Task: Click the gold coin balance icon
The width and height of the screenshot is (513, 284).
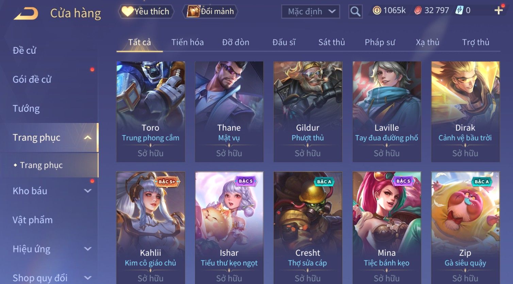Action: (x=377, y=11)
